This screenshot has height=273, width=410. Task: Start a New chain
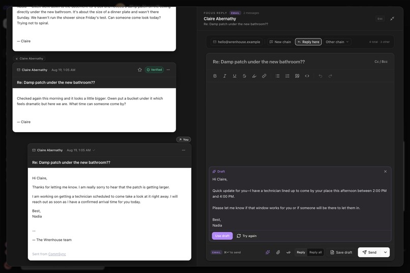[280, 42]
